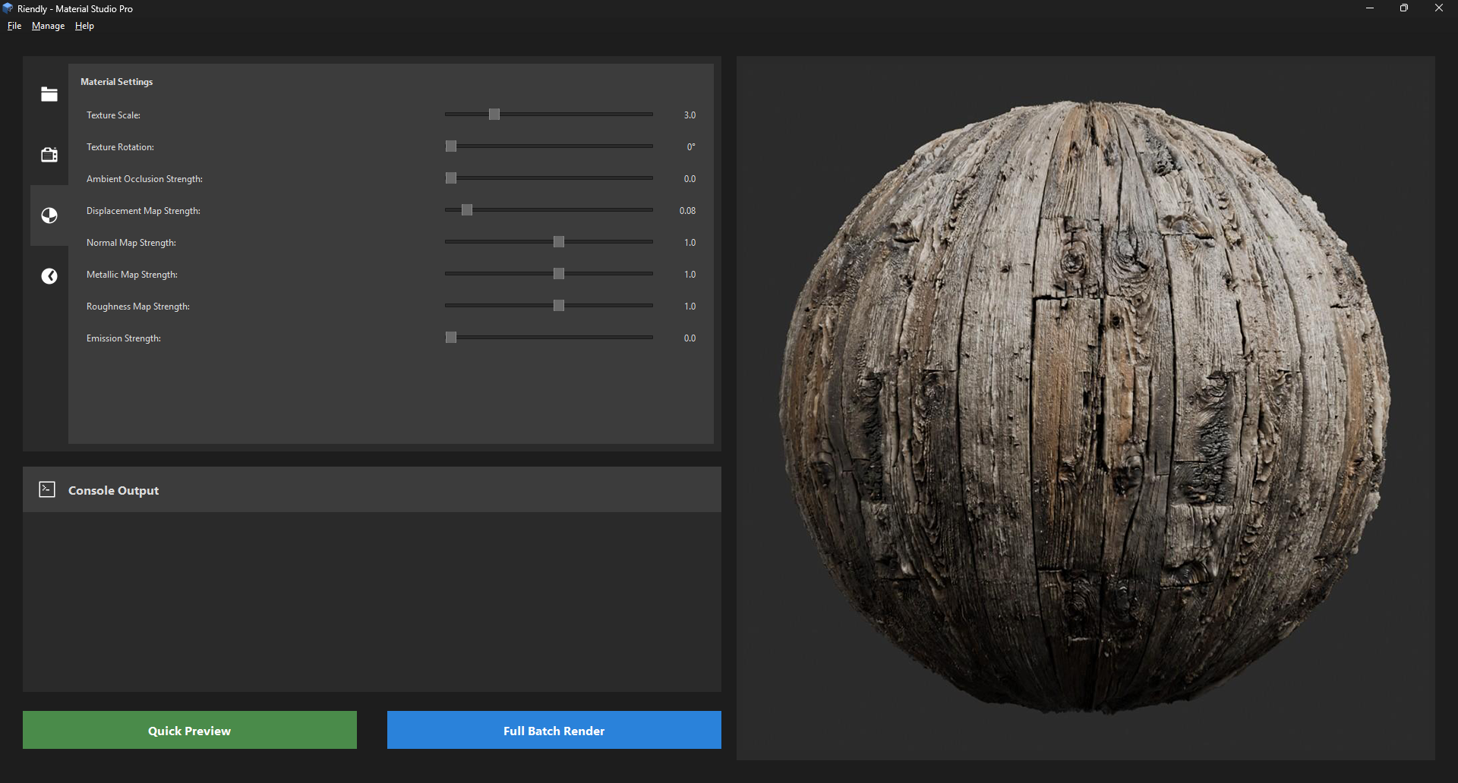Click the Displacement Map Strength slider
The height and width of the screenshot is (783, 1458).
[465, 210]
